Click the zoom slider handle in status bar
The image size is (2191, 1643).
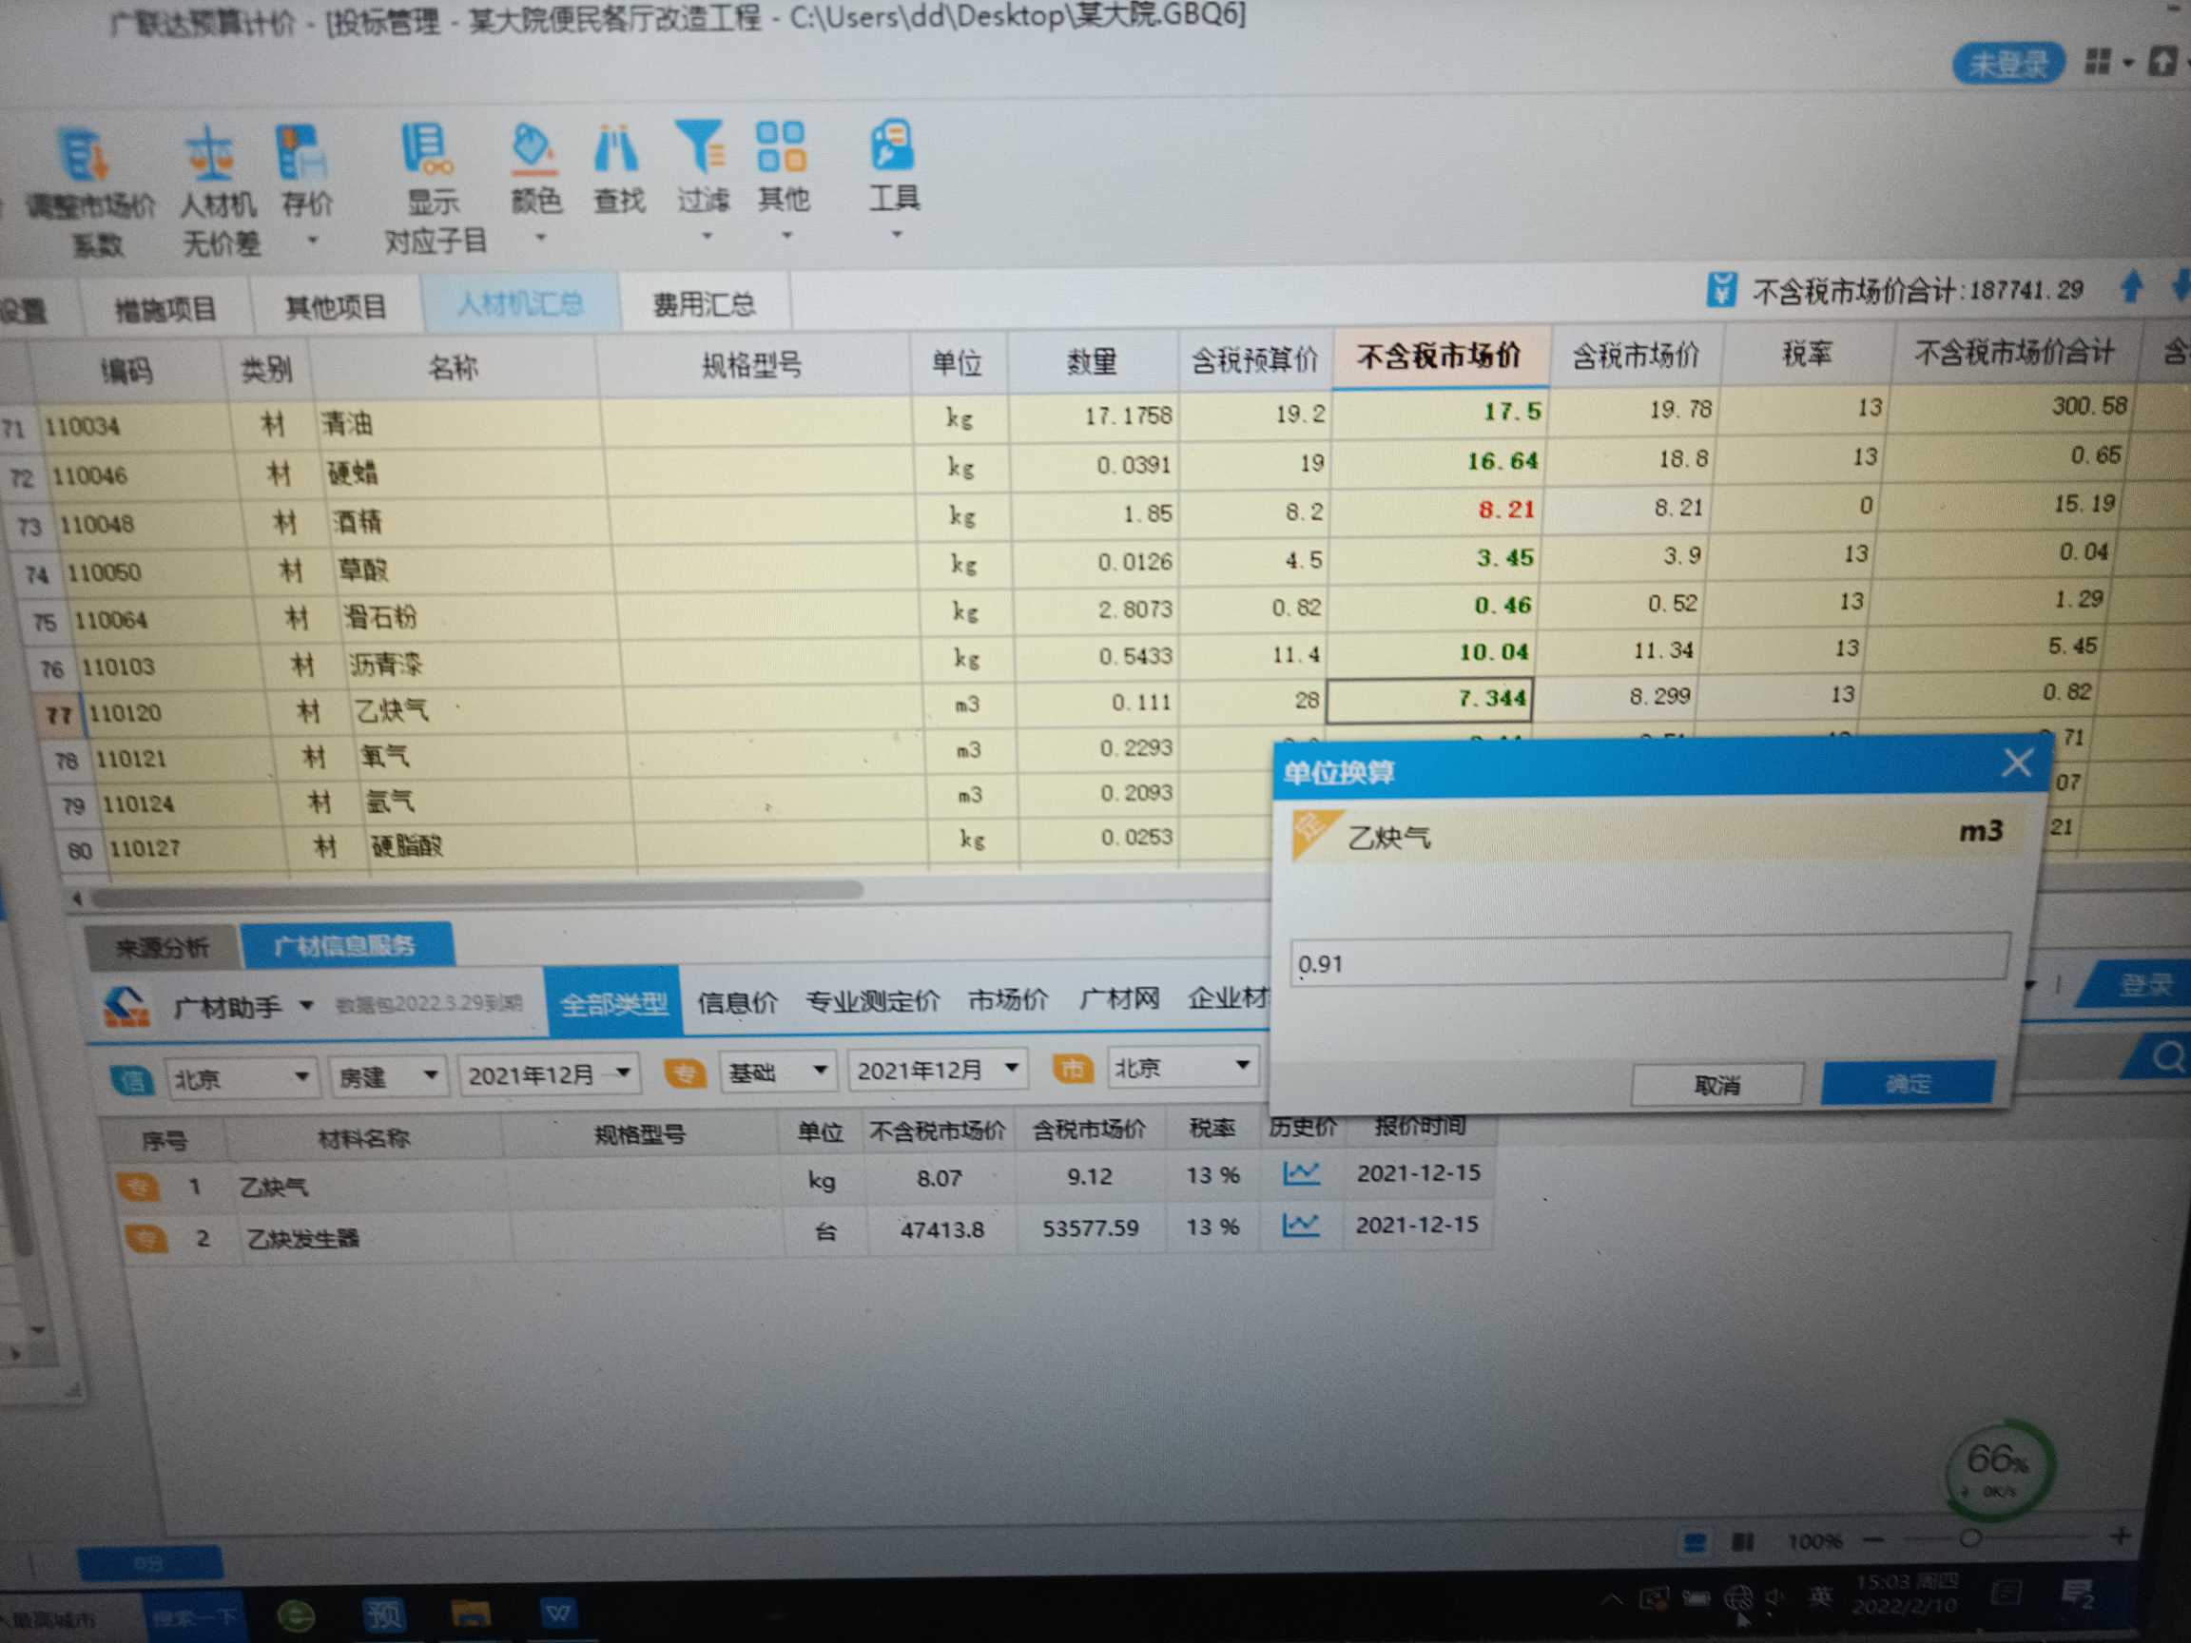click(x=1970, y=1538)
